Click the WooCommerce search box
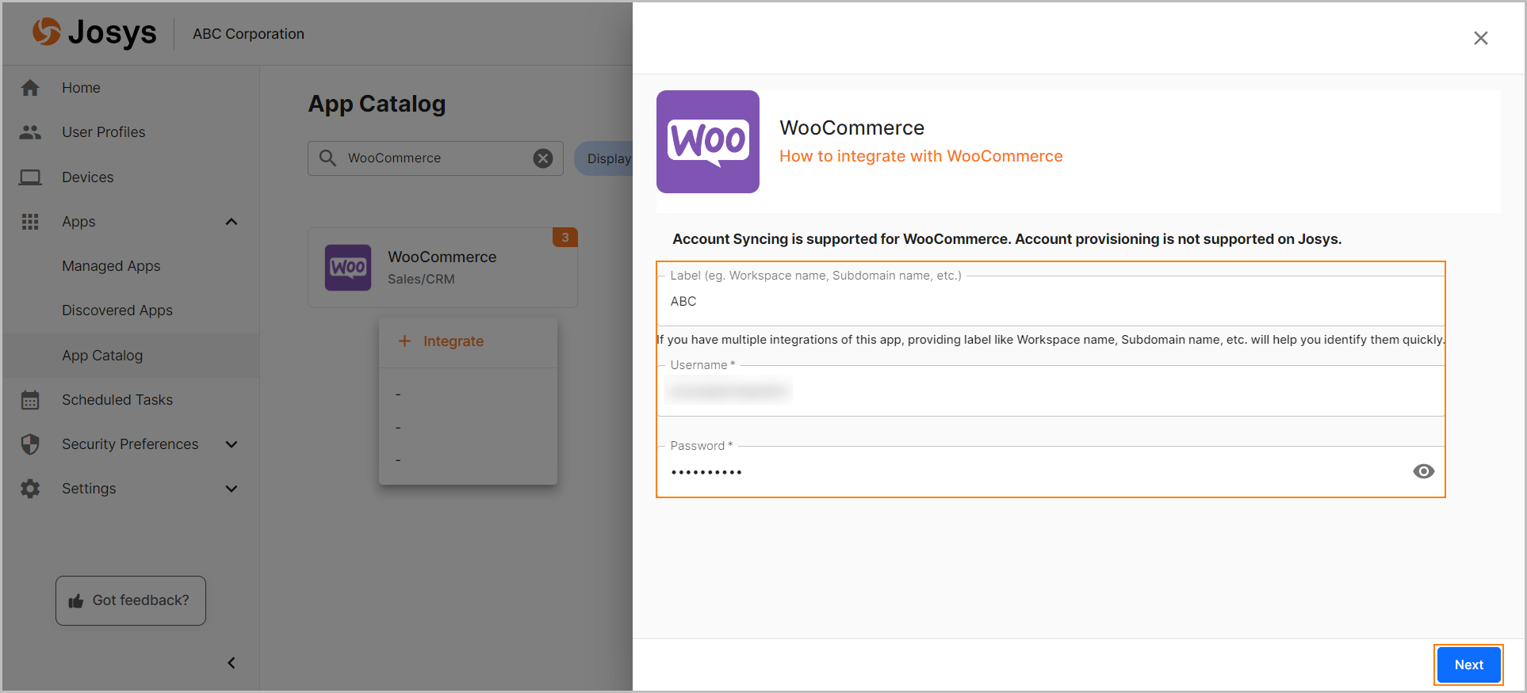This screenshot has height=693, width=1527. click(x=435, y=158)
